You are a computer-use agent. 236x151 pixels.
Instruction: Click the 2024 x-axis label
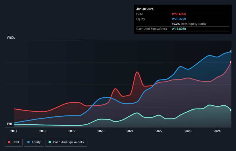pos(217,131)
